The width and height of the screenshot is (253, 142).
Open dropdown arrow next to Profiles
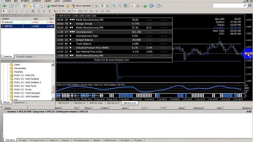(13, 6)
